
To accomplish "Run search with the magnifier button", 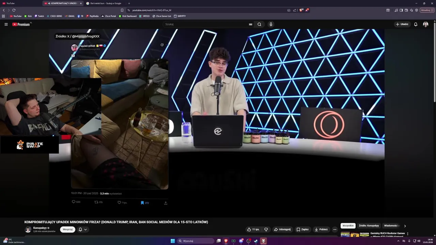I will pyautogui.click(x=259, y=24).
